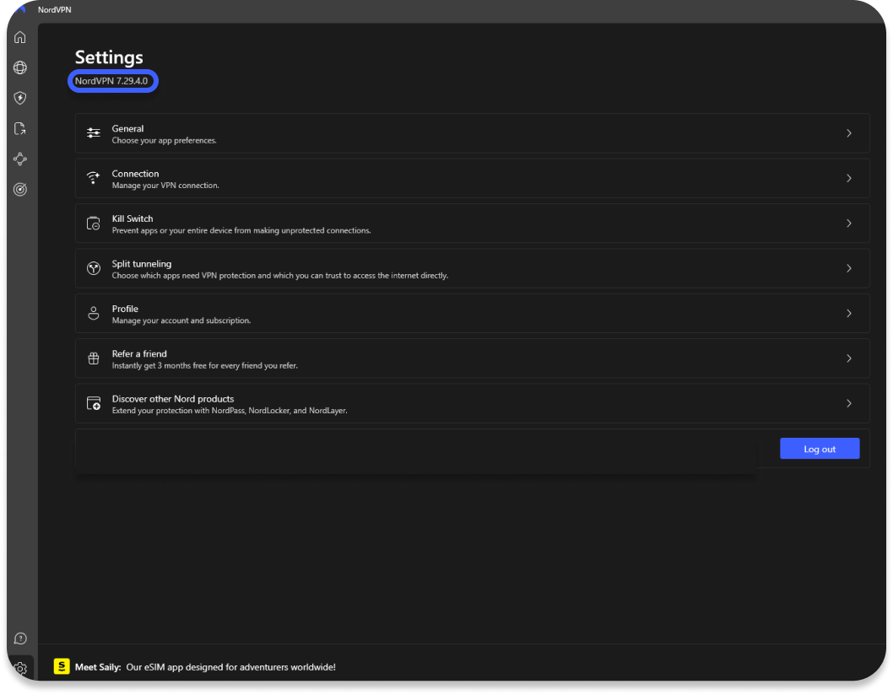893x695 pixels.
Task: Click the Log out button
Action: tap(820, 449)
